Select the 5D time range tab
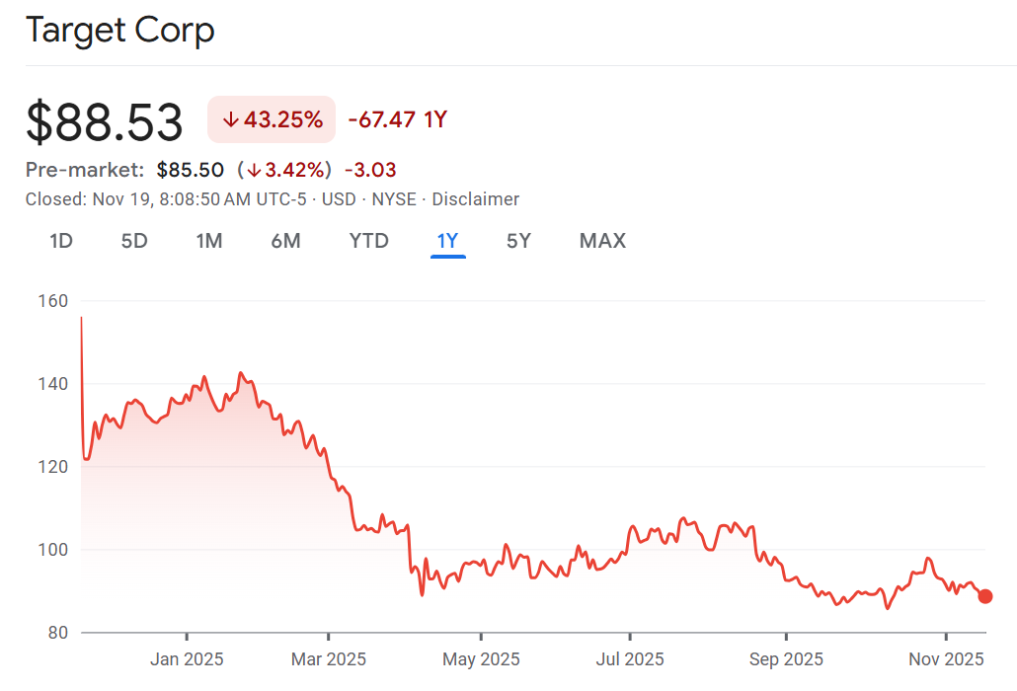 click(x=134, y=241)
